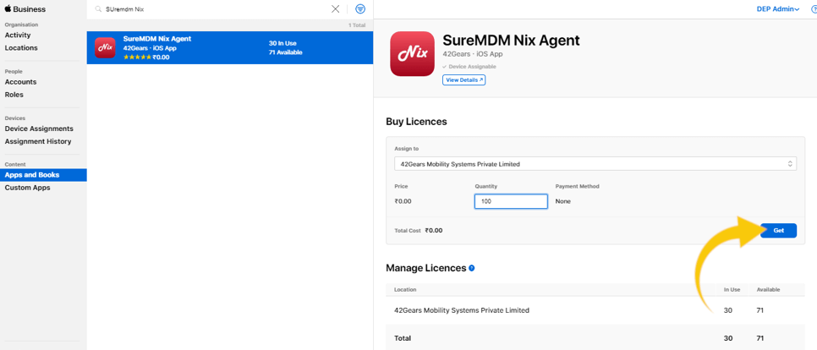Expand the Assign to location dropdown

(x=595, y=164)
